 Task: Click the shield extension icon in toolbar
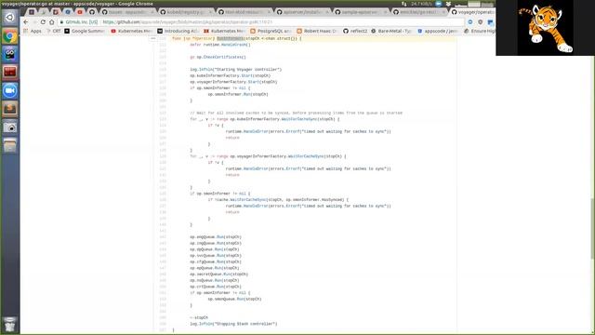point(481,22)
